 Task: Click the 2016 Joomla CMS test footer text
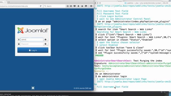click(83, 88)
